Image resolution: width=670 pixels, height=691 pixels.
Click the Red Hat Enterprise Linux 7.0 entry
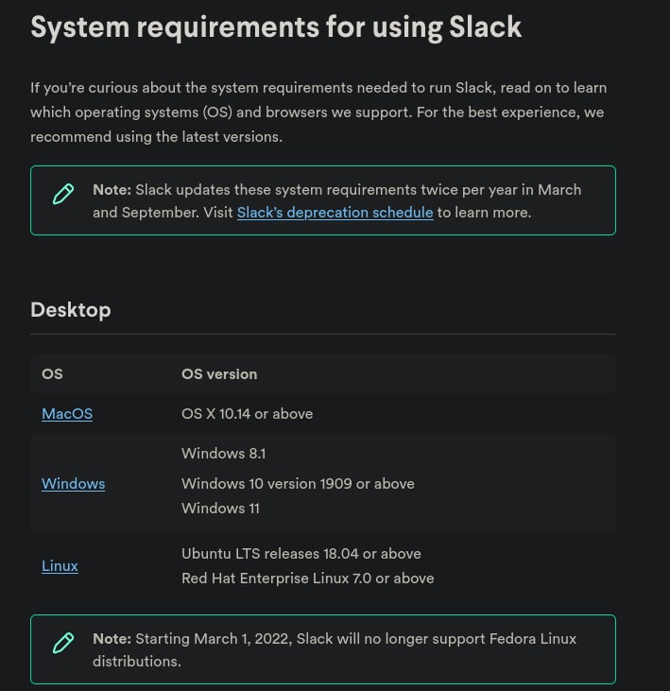pos(307,579)
